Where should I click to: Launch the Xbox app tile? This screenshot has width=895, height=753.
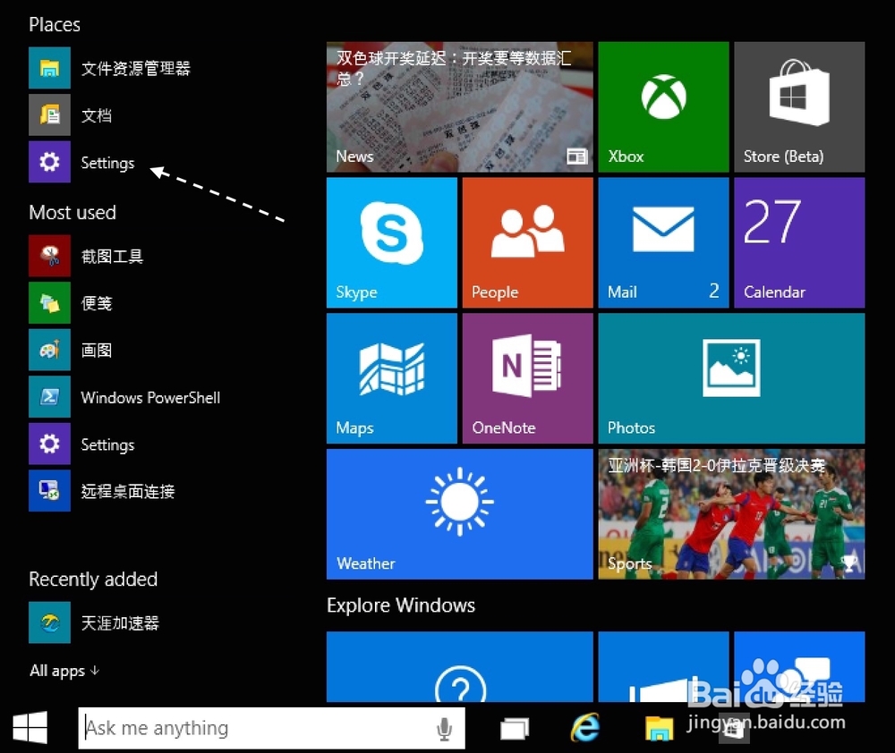pyautogui.click(x=662, y=106)
